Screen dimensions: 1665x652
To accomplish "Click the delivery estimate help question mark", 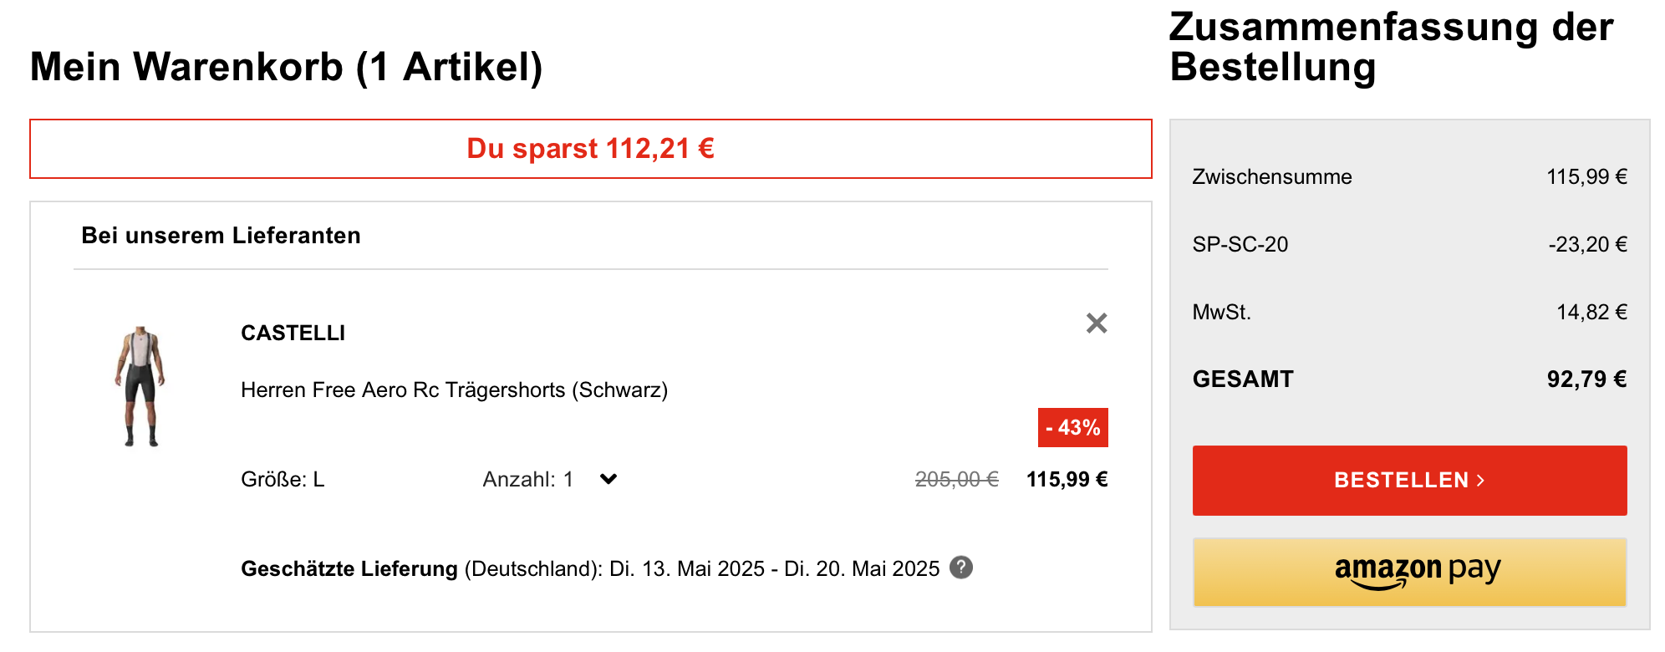I will (961, 568).
